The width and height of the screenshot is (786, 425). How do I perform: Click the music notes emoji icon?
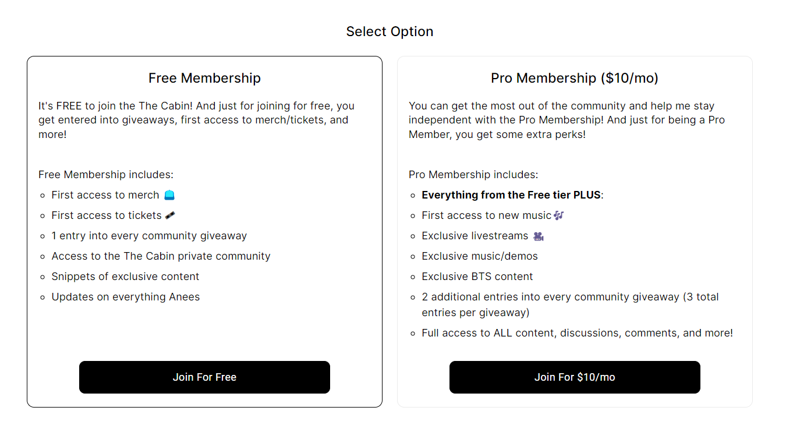pos(559,215)
